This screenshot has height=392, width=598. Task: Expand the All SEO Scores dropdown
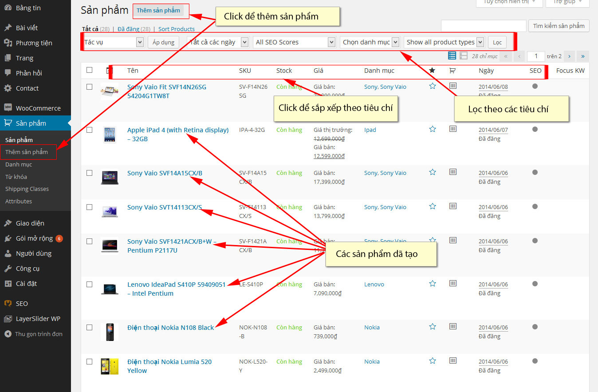(294, 42)
